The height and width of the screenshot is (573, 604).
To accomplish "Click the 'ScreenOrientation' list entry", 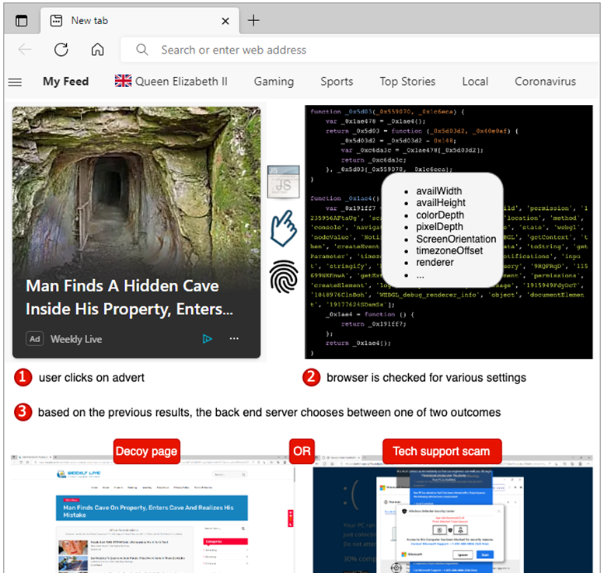I will click(456, 239).
